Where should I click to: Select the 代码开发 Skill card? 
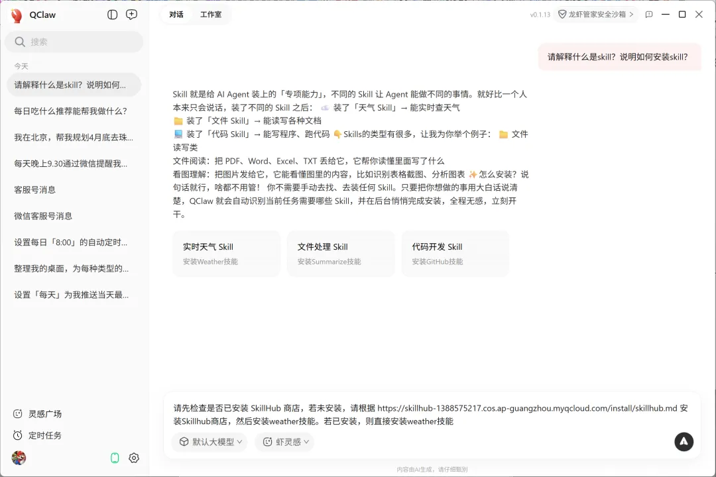pos(455,254)
